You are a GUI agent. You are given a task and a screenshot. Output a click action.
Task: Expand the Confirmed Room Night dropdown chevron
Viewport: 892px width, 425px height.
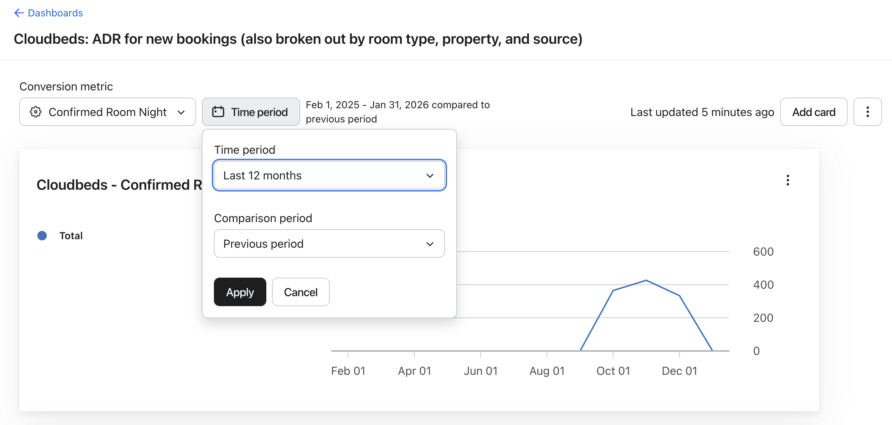pyautogui.click(x=181, y=112)
